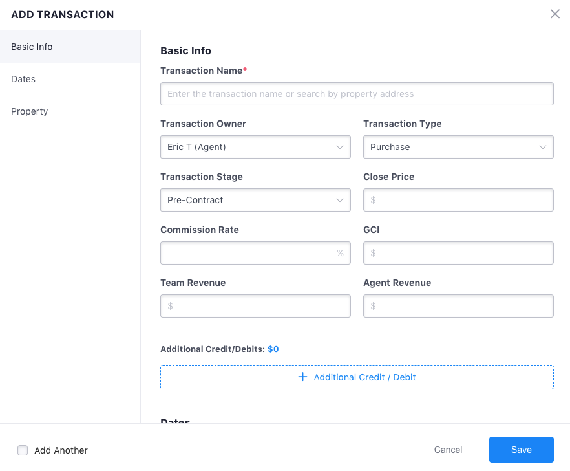Click the Transaction Name label
Viewport: 570px width, 471px height.
click(x=202, y=71)
